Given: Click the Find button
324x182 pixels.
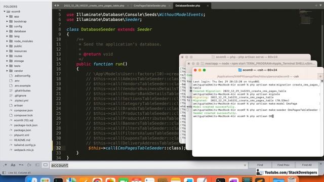Looking at the screenshot, I should (x=260, y=165).
